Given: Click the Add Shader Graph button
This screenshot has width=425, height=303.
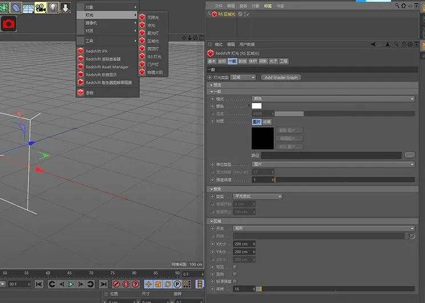Looking at the screenshot, I should click(x=281, y=77).
